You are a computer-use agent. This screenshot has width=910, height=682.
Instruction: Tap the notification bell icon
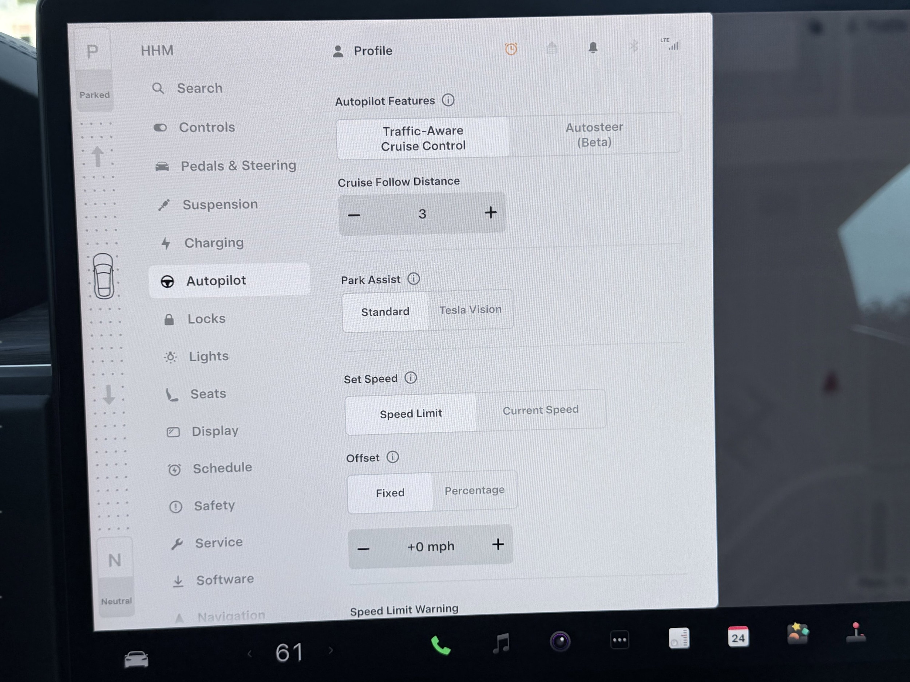pyautogui.click(x=593, y=48)
